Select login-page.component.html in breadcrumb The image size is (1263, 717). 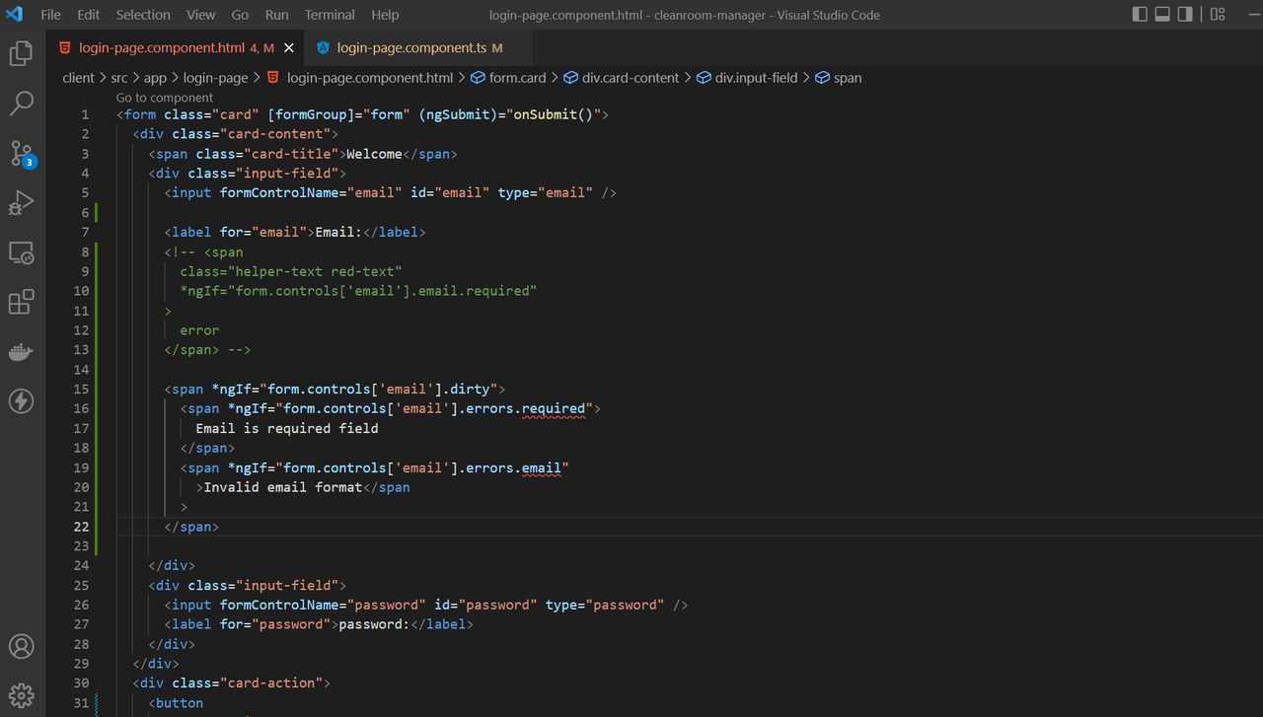coord(370,78)
